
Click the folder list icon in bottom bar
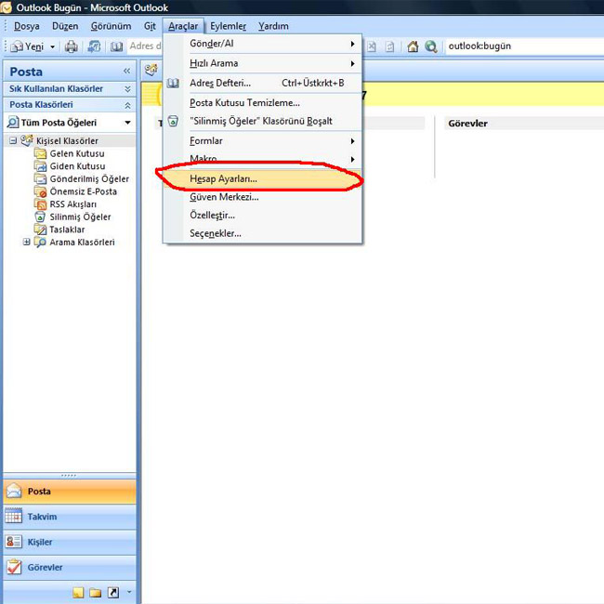[x=95, y=593]
